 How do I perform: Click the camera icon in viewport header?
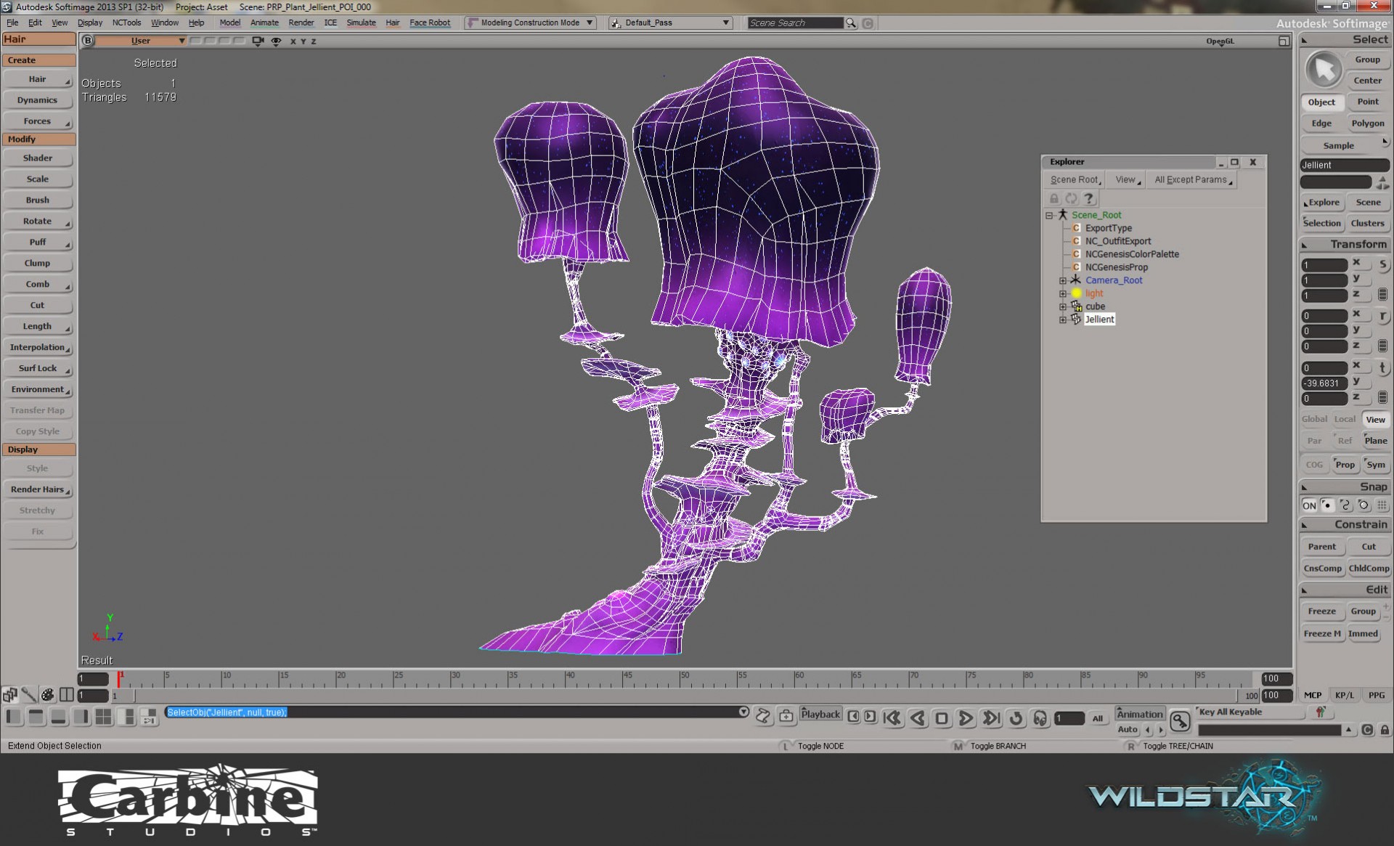(257, 41)
